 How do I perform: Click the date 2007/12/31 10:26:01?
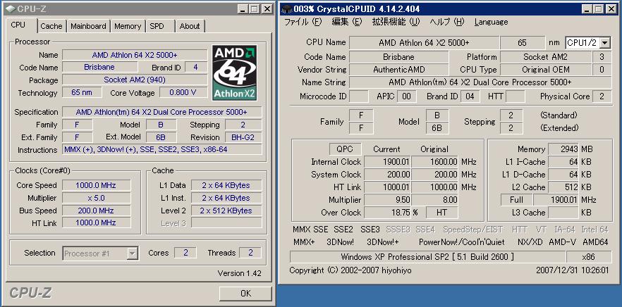[x=572, y=270]
